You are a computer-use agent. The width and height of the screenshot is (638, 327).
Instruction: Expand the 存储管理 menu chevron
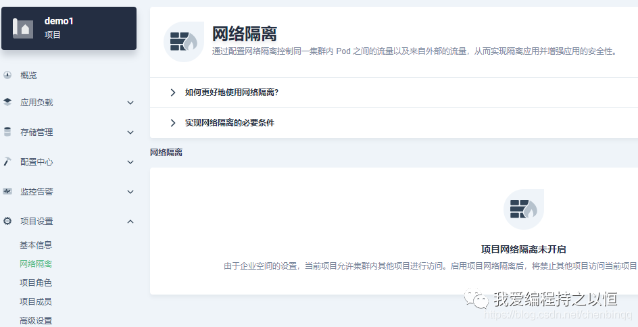coord(130,132)
